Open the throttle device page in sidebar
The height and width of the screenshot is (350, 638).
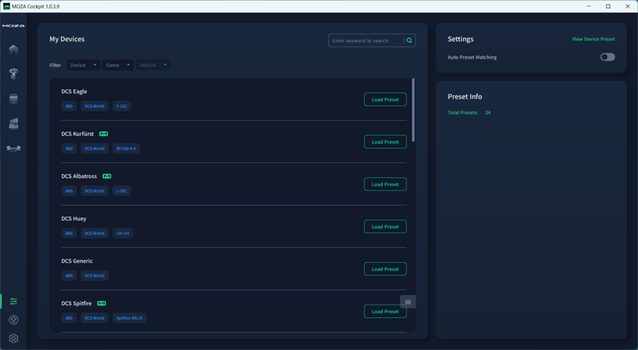[13, 124]
